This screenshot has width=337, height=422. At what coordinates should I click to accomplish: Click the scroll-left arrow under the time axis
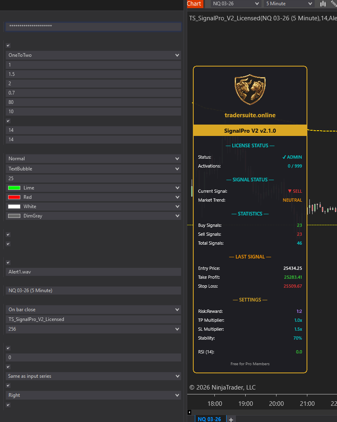tap(189, 412)
